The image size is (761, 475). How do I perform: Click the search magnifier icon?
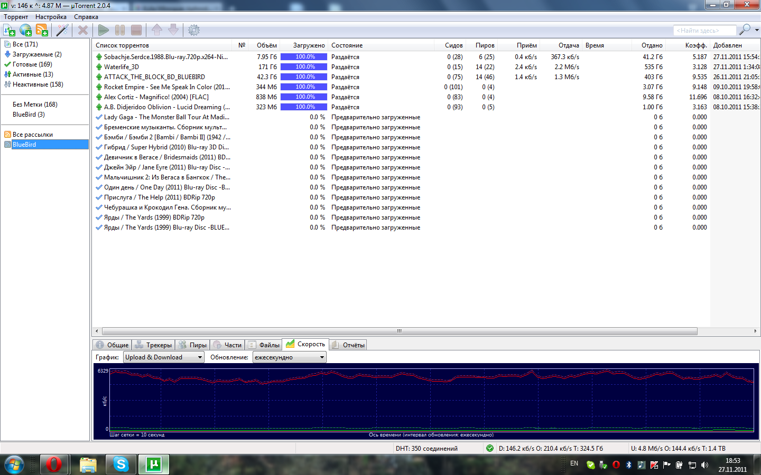745,30
